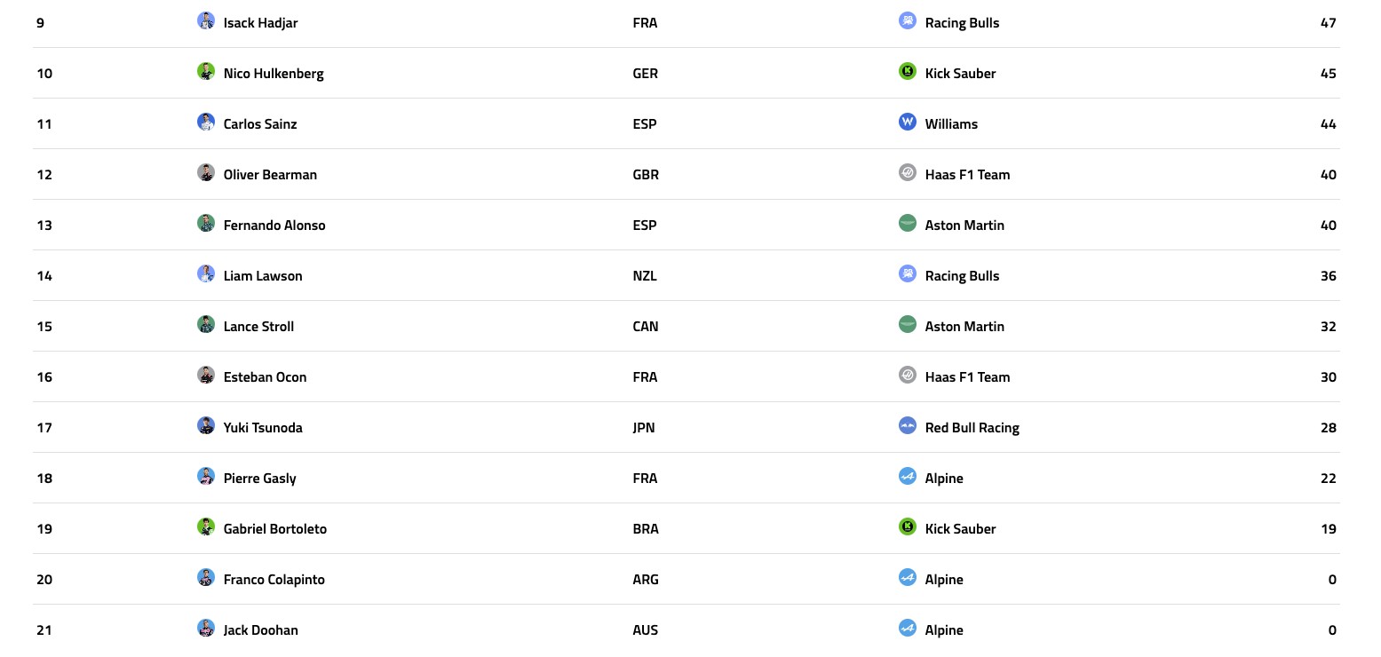This screenshot has height=657, width=1381.
Task: Click Gabriel Bortoleto's driver avatar icon
Action: pos(206,527)
